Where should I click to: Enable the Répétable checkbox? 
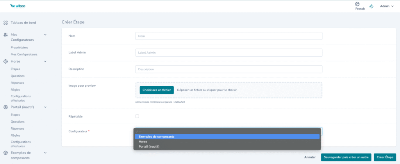(137, 116)
